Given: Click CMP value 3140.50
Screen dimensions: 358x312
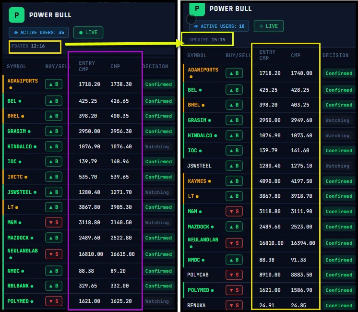Looking at the screenshot, I should click(x=121, y=222).
